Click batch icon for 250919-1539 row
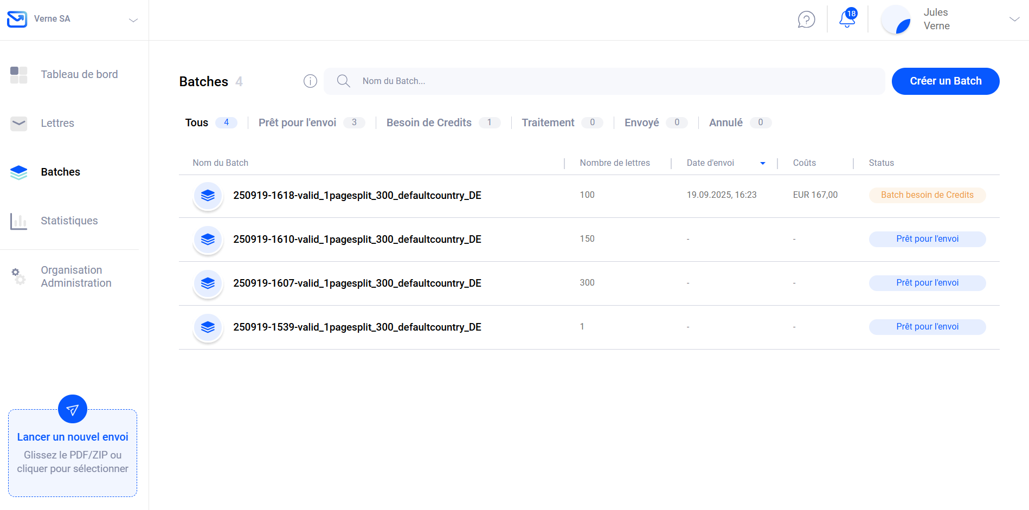Screen dimensions: 1029x510 [x=208, y=327]
